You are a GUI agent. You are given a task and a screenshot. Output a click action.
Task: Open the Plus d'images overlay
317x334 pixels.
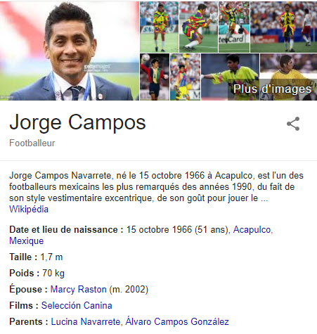[x=272, y=89]
